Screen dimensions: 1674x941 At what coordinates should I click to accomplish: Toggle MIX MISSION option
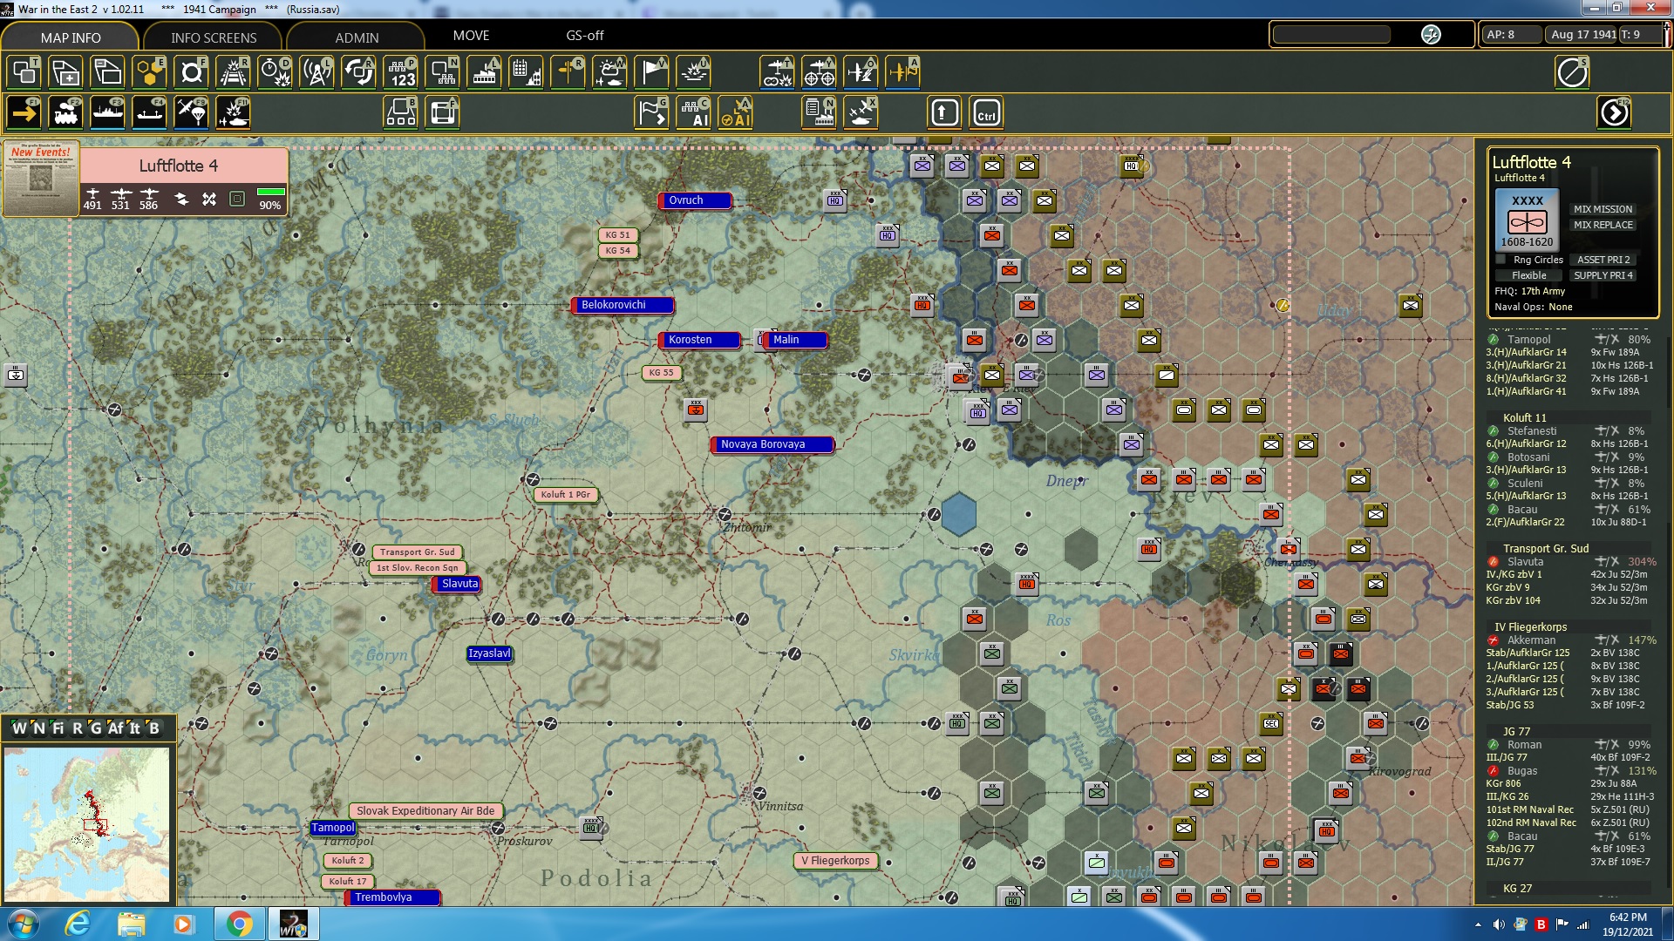point(1603,209)
